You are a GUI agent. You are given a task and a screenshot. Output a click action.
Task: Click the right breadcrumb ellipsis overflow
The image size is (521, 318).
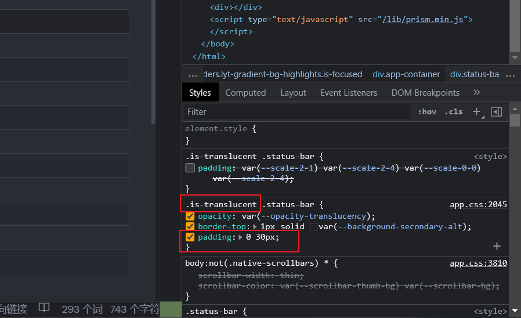point(510,75)
